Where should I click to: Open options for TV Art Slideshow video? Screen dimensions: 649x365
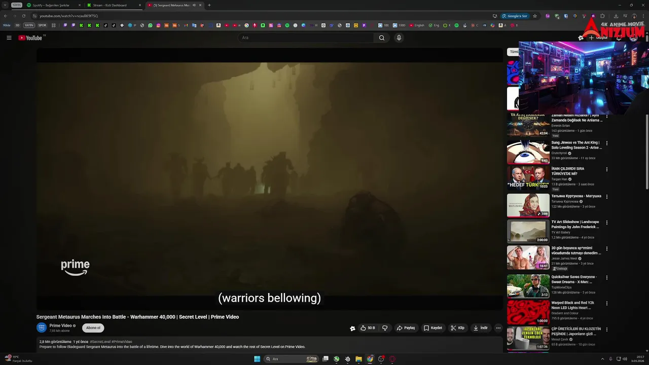[607, 223]
